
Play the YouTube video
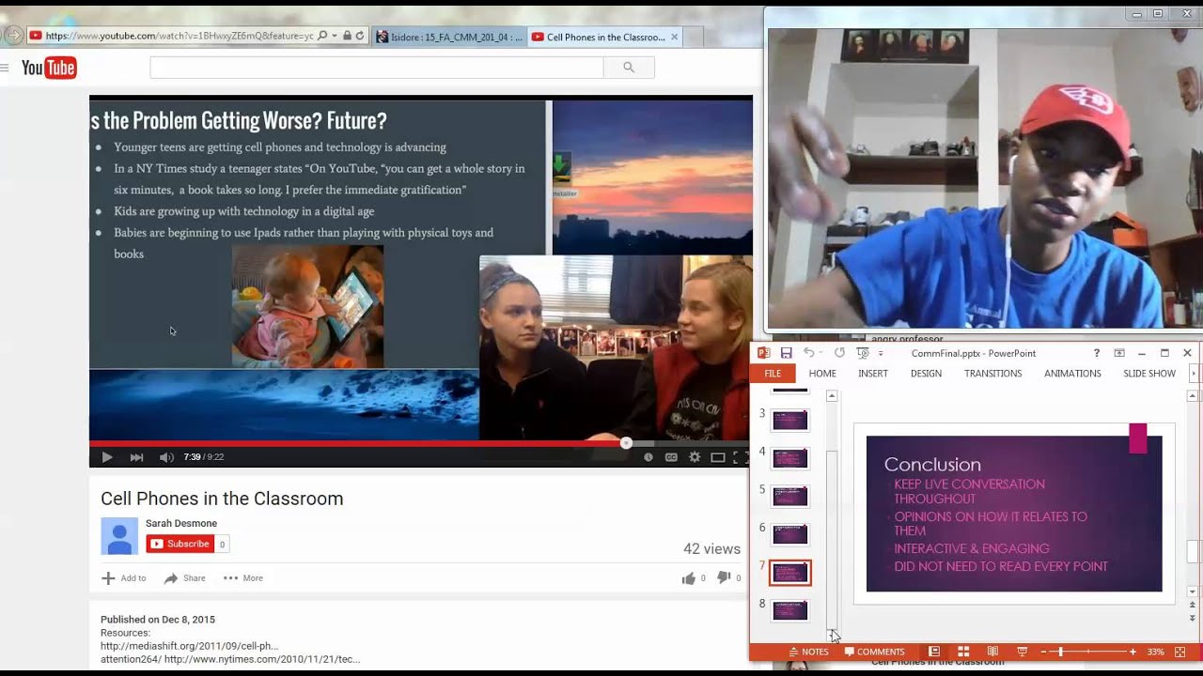coord(106,457)
